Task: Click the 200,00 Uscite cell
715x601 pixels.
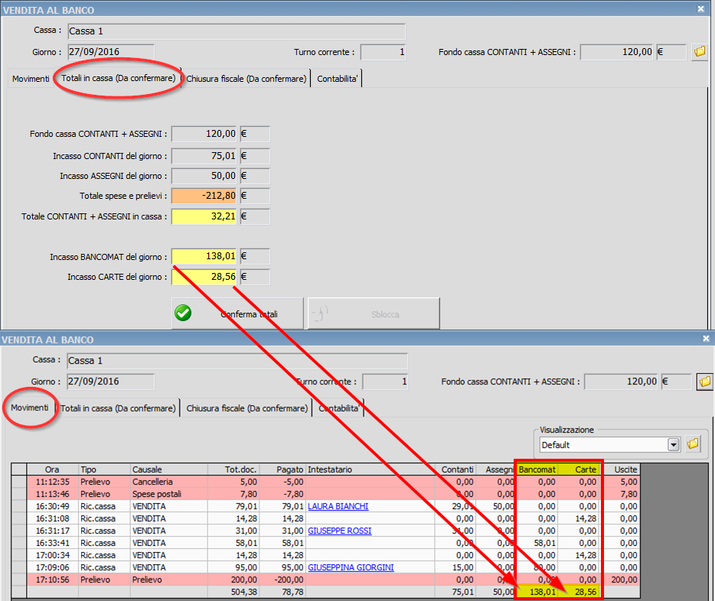Action: pyautogui.click(x=622, y=580)
